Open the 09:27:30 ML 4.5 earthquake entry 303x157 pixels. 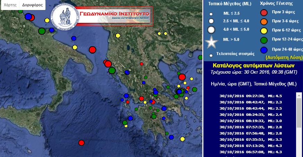[x=251, y=96]
